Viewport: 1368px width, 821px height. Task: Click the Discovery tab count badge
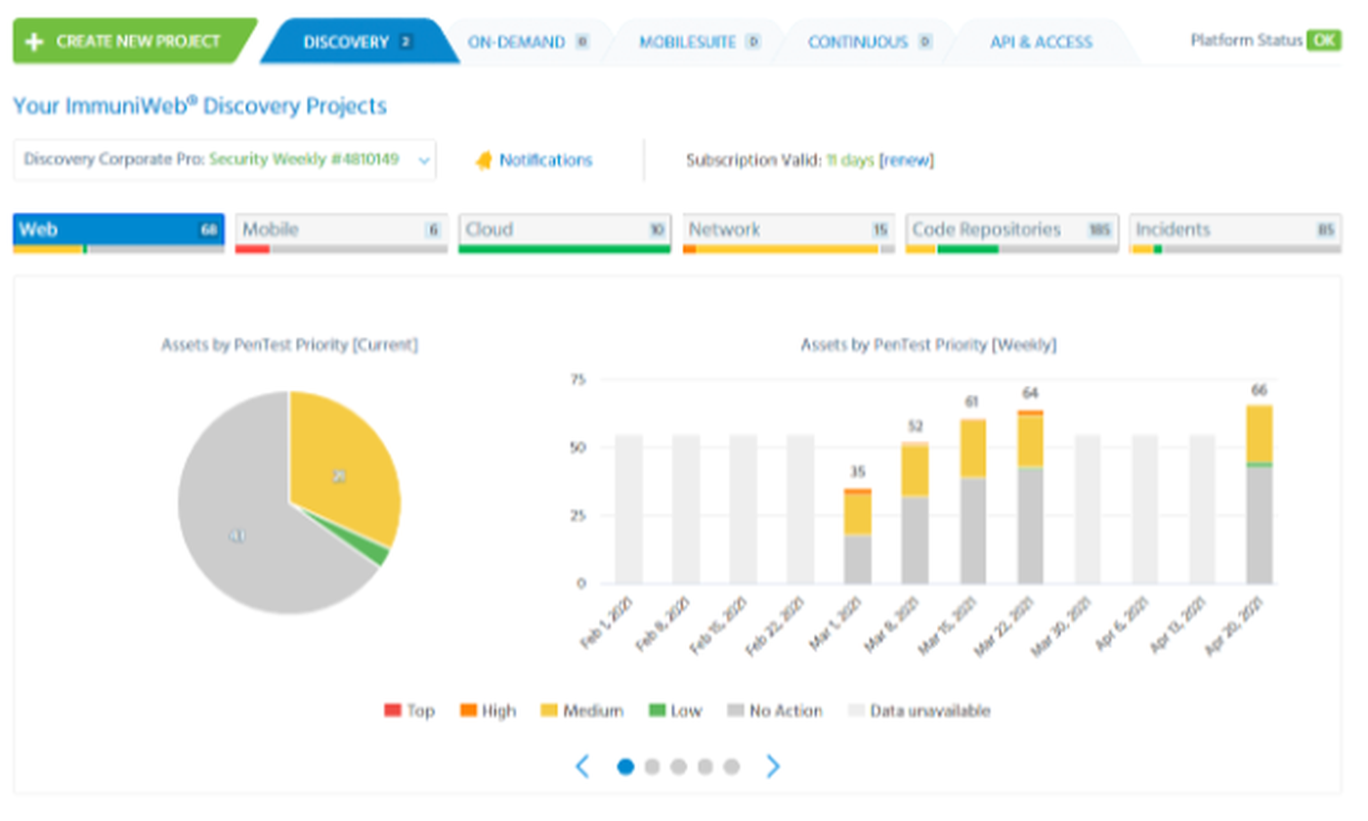coord(406,42)
